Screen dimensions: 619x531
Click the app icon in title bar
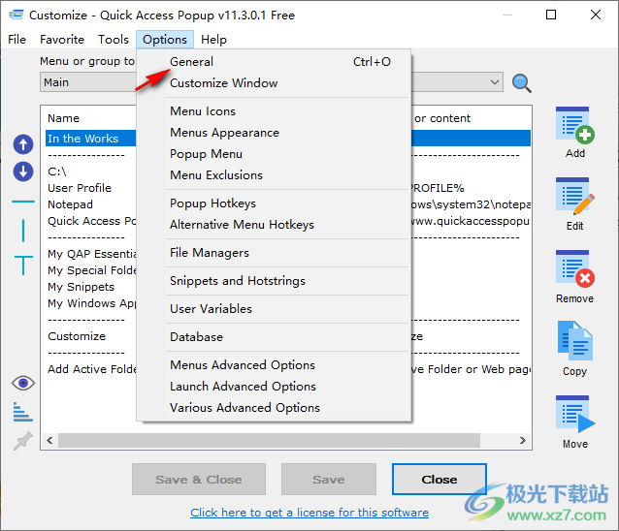point(16,15)
